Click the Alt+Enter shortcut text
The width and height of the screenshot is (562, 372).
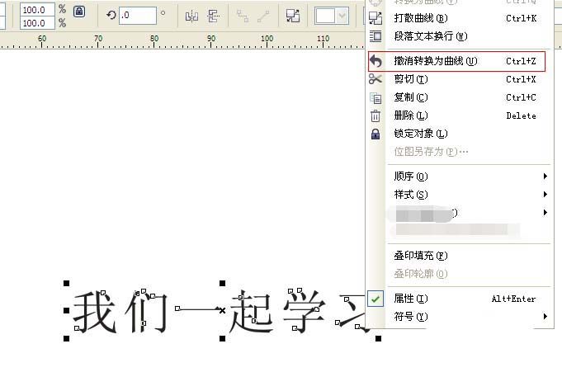pos(513,299)
